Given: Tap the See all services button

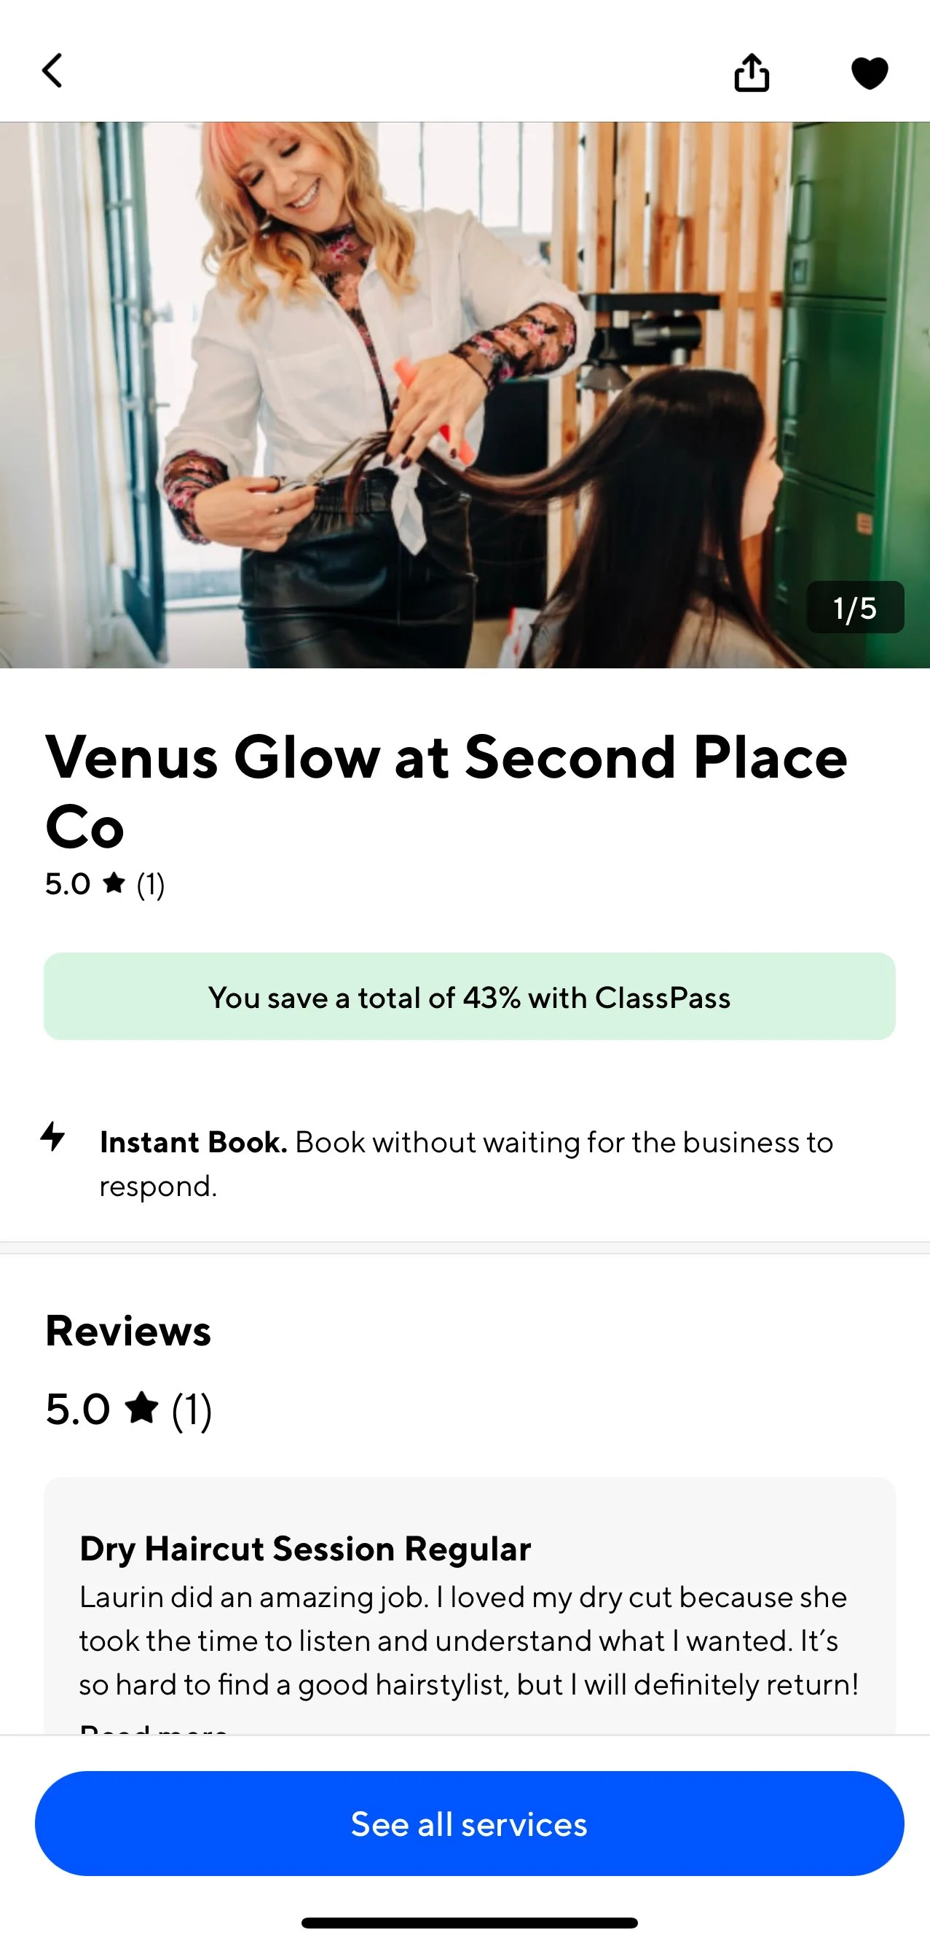Looking at the screenshot, I should coord(469,1824).
